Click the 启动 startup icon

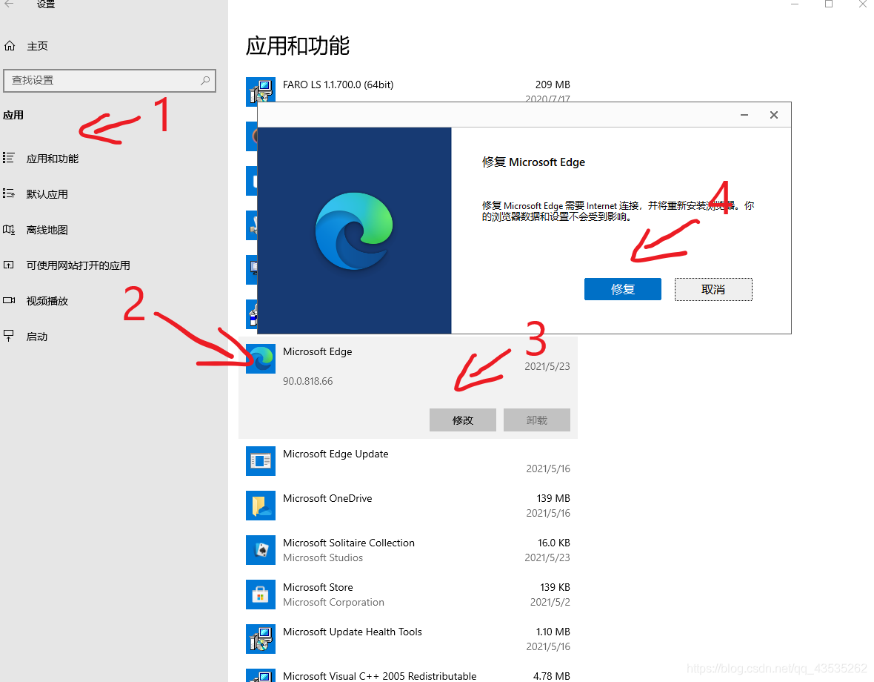8,336
